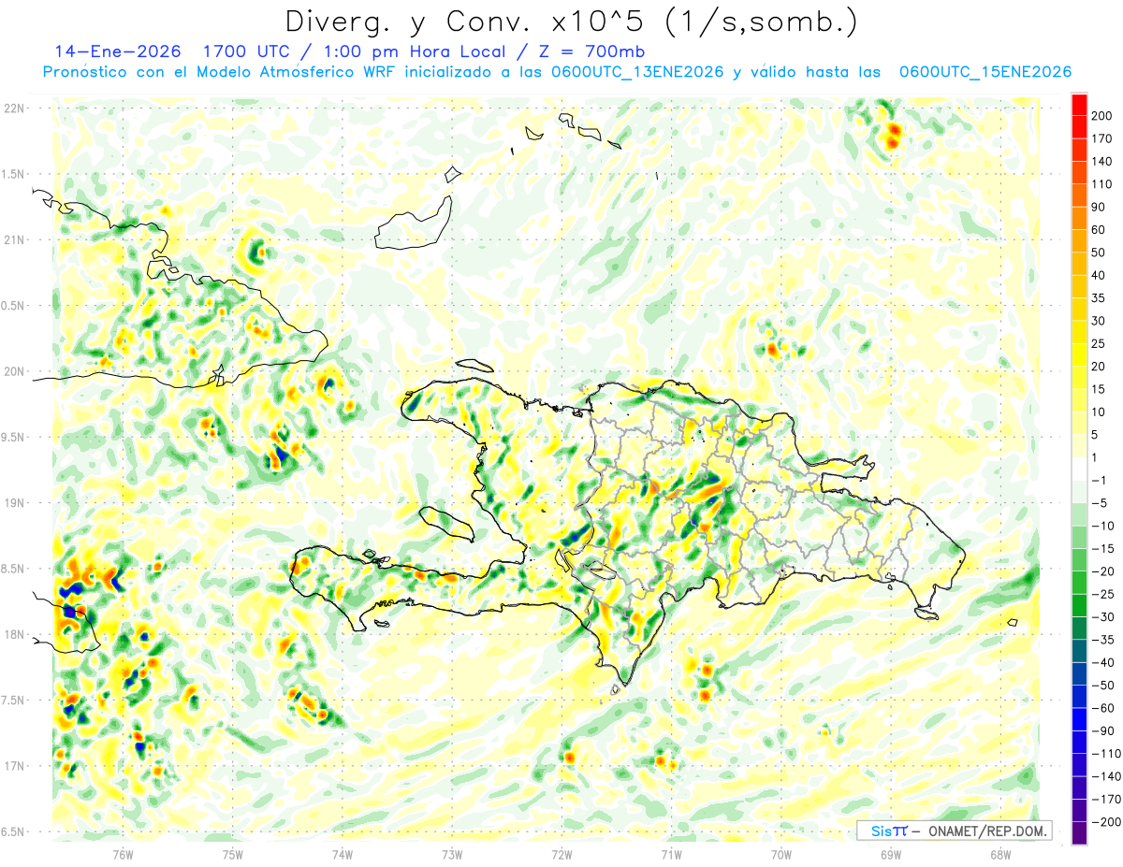
Task: Click the colorbar label '-140'
Action: (x=1106, y=776)
